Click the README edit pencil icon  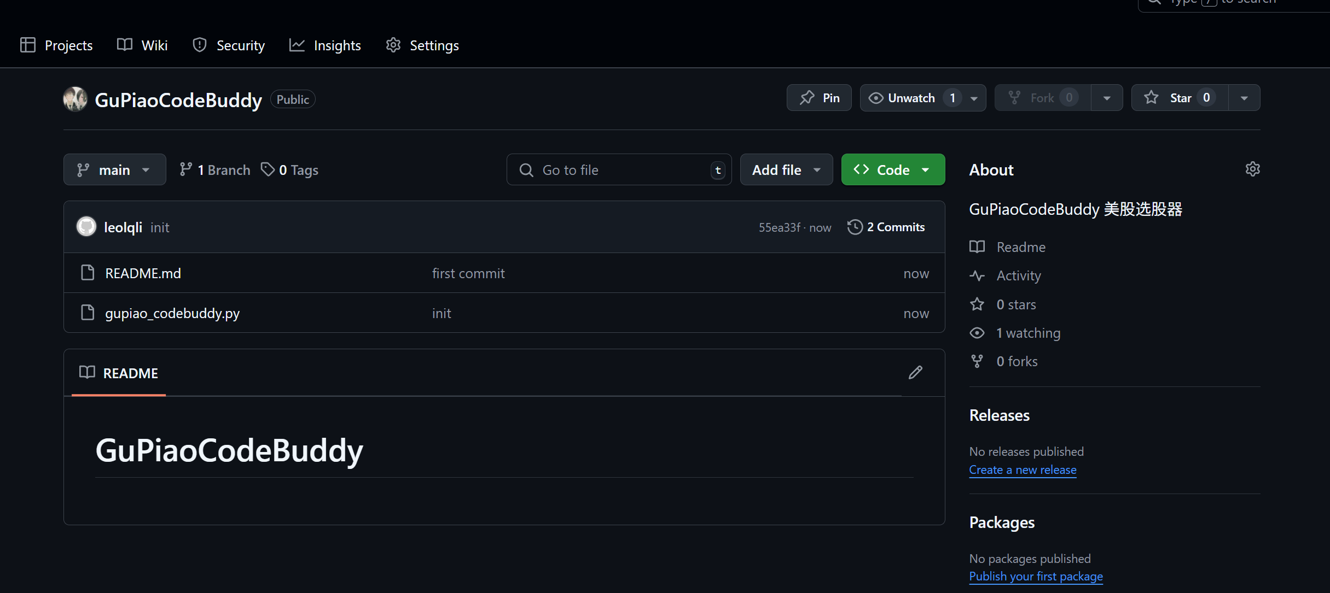click(915, 373)
